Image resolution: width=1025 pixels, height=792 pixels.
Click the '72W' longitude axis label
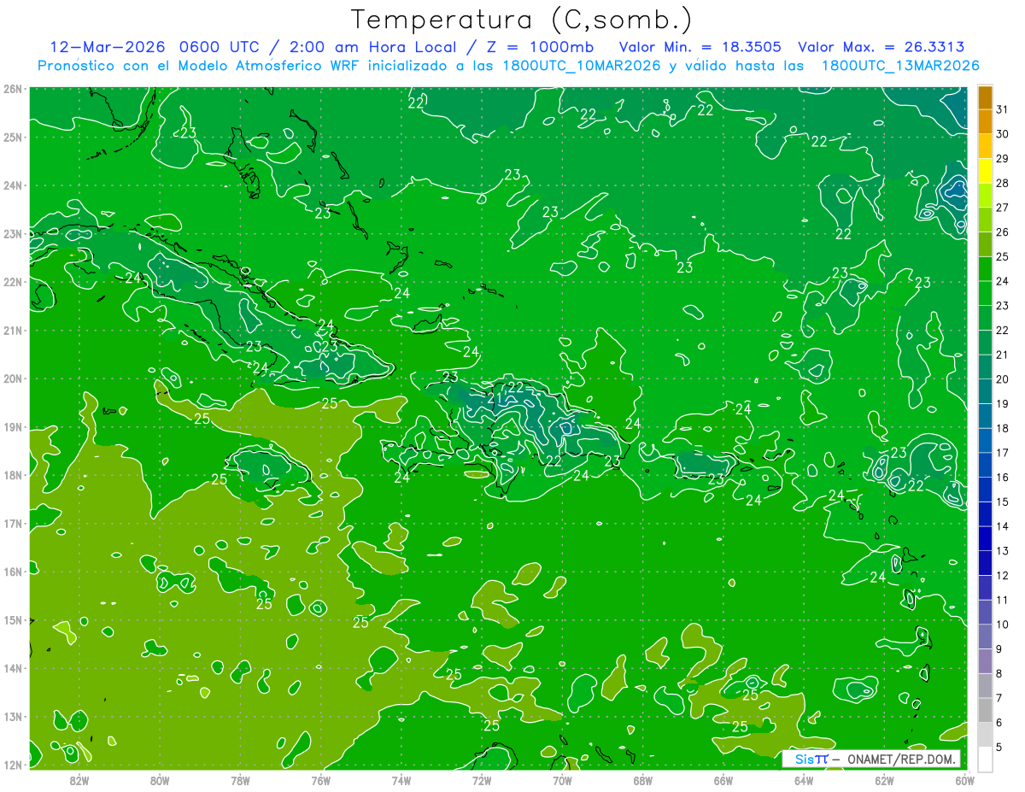[x=482, y=780]
